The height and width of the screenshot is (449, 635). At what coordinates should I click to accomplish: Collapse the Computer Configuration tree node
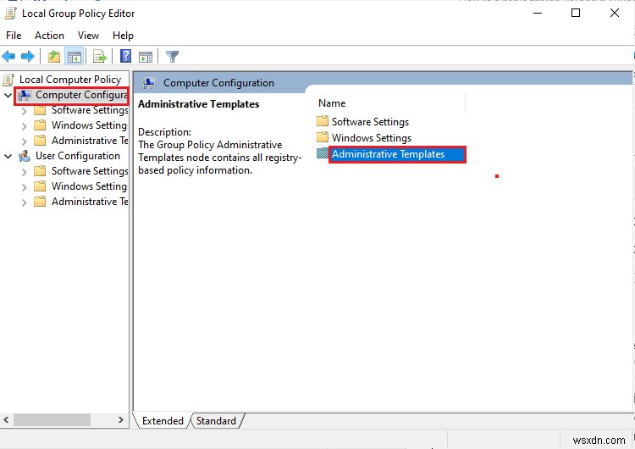(x=8, y=96)
